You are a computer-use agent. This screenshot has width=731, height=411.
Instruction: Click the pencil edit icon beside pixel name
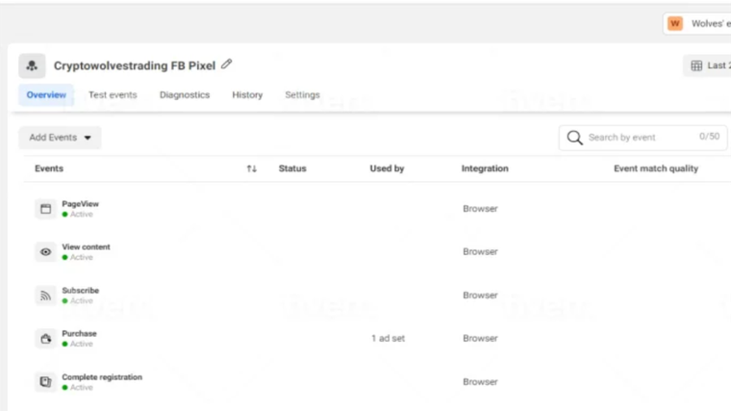pos(227,64)
